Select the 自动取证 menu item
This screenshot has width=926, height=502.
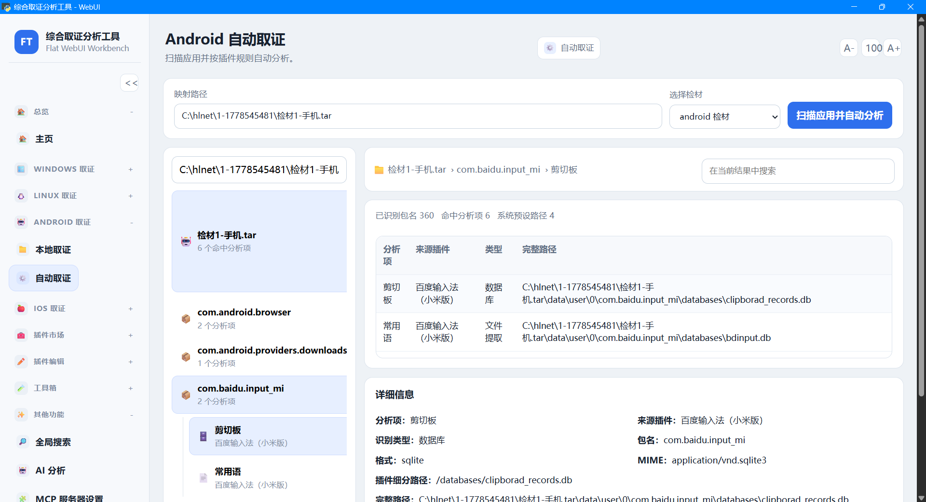point(44,278)
